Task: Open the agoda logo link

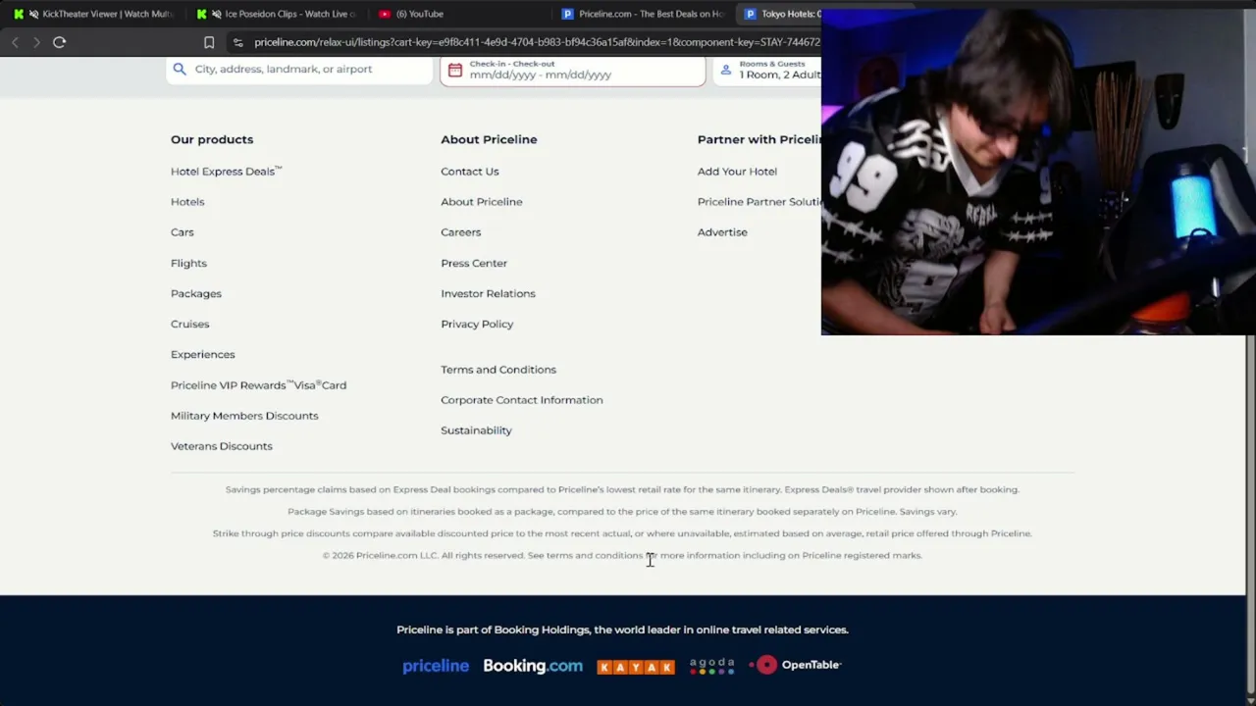Action: (x=712, y=666)
